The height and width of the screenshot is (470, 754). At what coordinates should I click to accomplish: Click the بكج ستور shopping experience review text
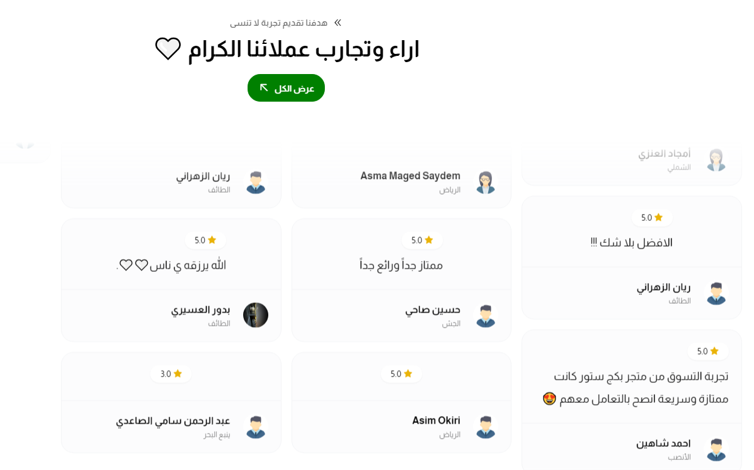635,387
